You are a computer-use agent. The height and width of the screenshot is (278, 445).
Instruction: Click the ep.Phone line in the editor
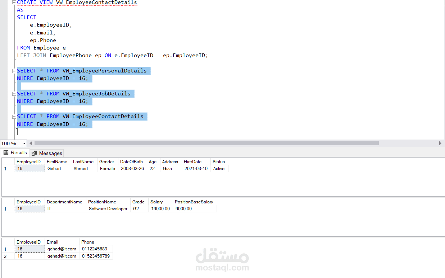(x=43, y=40)
